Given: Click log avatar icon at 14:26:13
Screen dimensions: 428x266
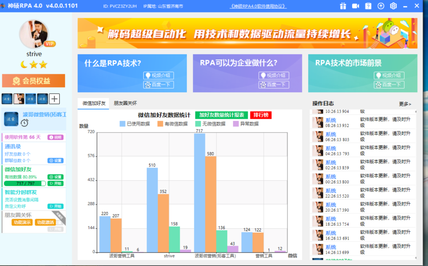Looking at the screenshot, I should (x=318, y=249).
